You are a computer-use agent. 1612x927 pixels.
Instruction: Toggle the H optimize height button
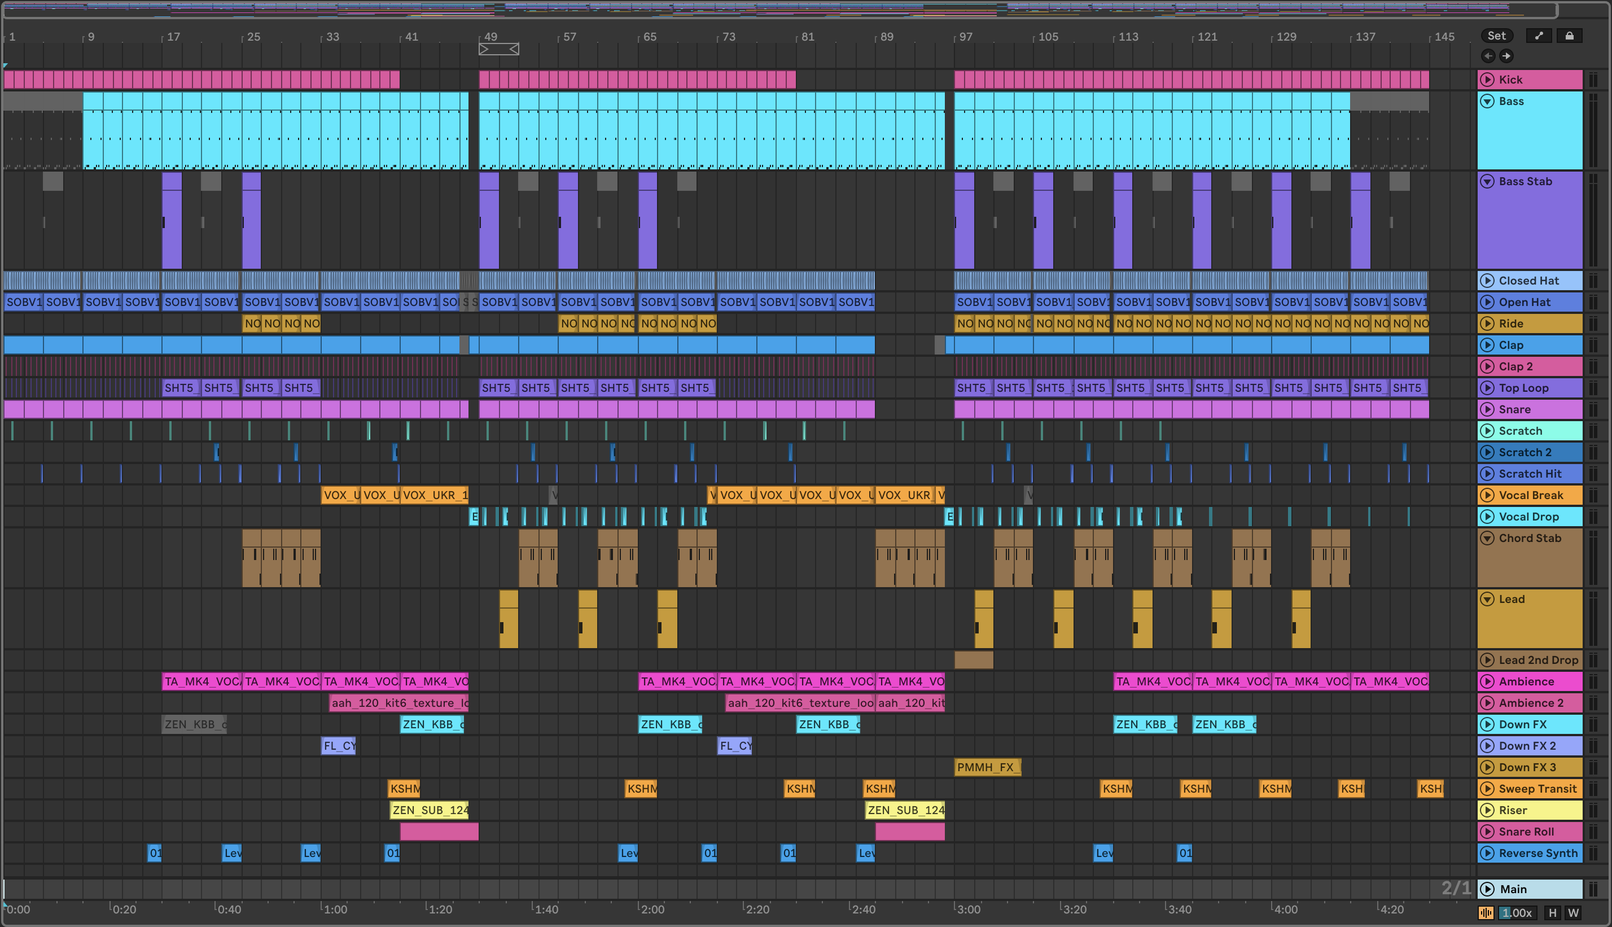1552,913
